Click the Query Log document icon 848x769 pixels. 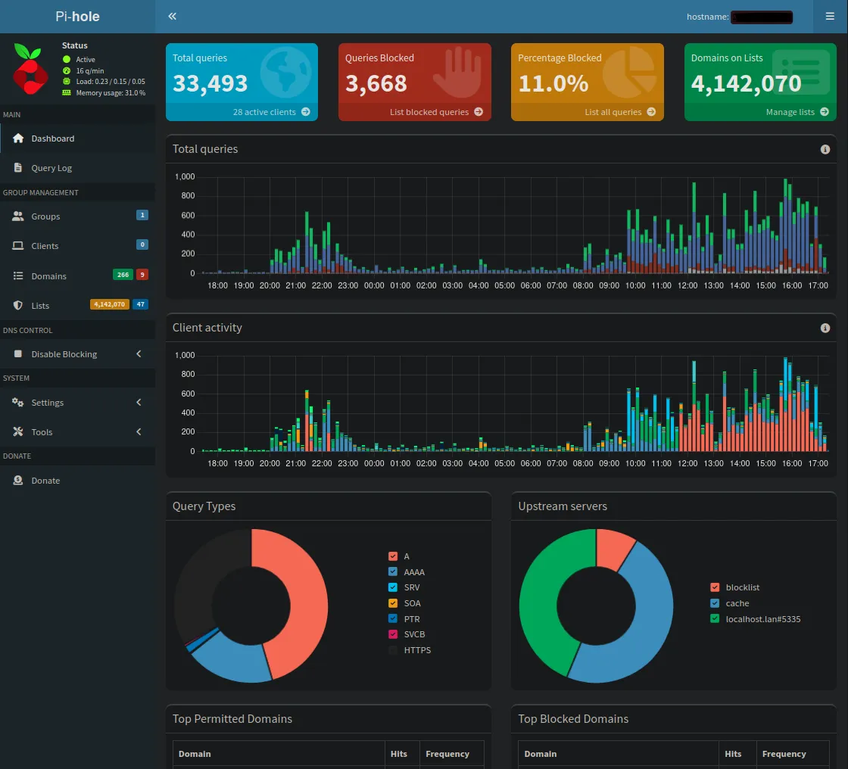18,167
